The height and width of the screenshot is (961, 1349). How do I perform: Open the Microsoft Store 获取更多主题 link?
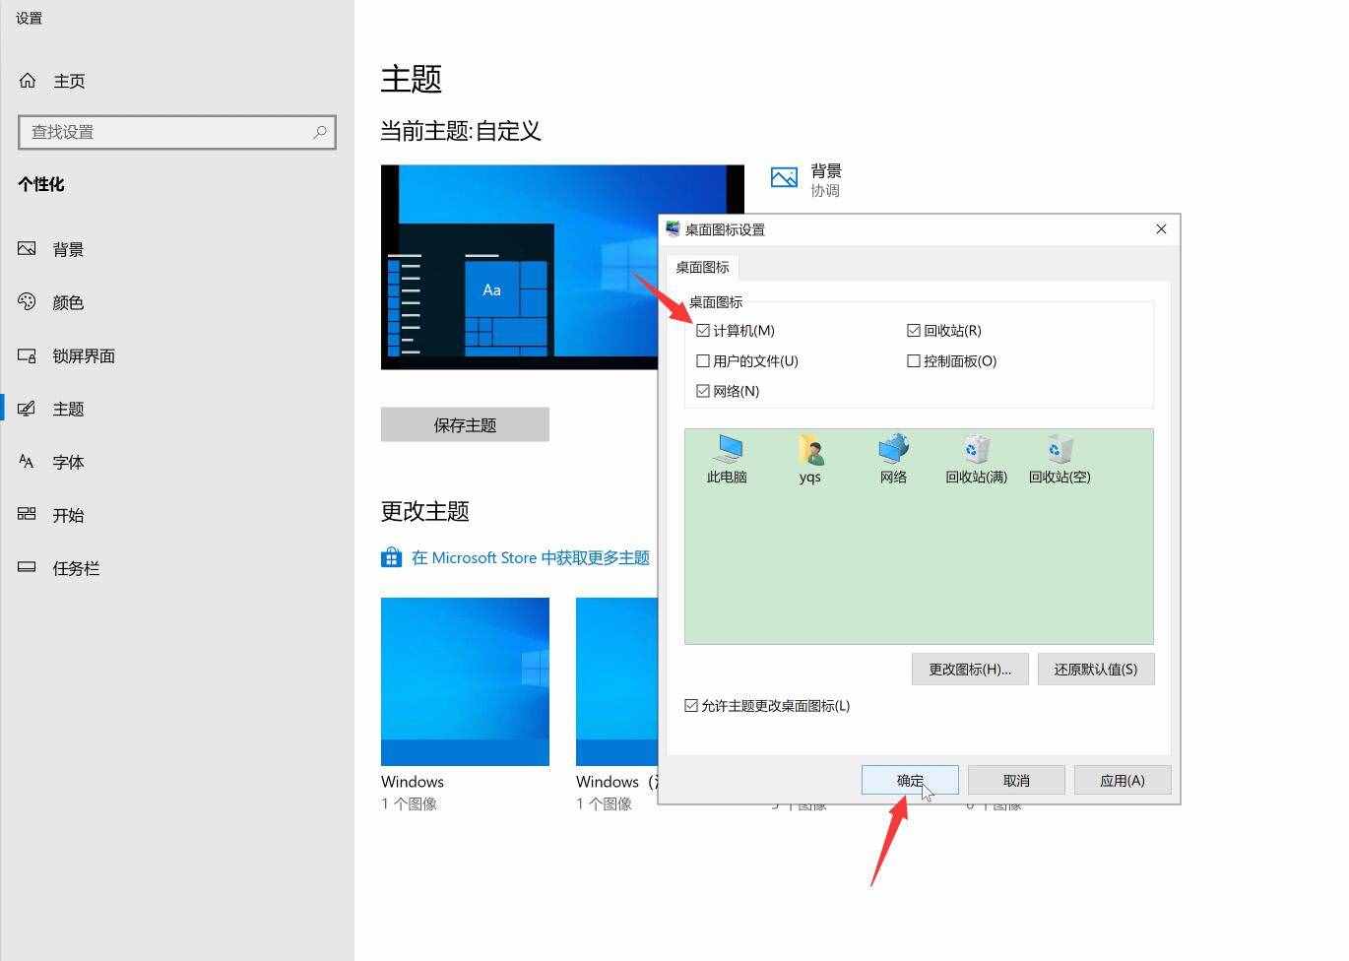[530, 557]
